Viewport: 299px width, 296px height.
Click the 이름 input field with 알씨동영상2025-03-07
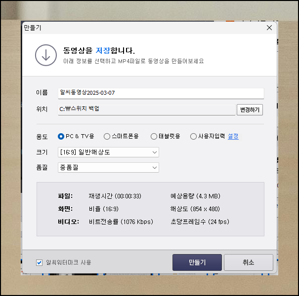coord(161,93)
